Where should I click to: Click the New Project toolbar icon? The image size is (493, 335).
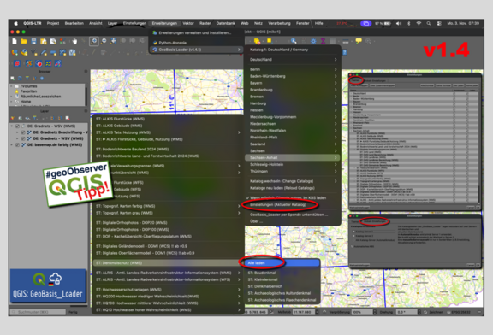point(15,41)
